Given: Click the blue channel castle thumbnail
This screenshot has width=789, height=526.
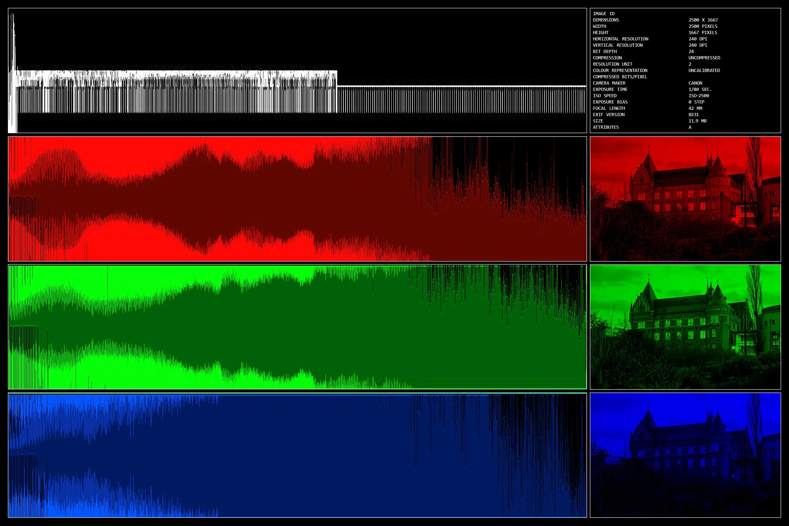Looking at the screenshot, I should click(685, 455).
